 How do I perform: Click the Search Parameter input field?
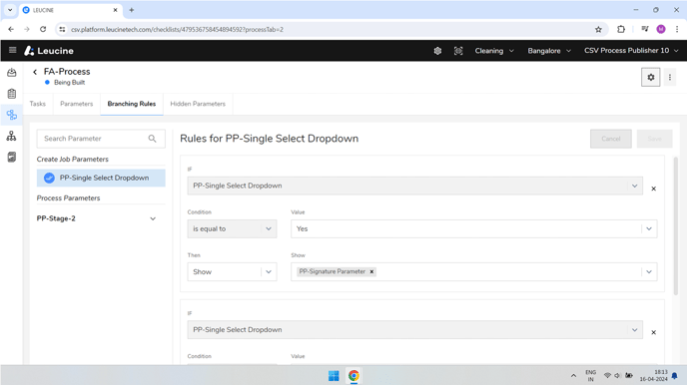tap(101, 139)
